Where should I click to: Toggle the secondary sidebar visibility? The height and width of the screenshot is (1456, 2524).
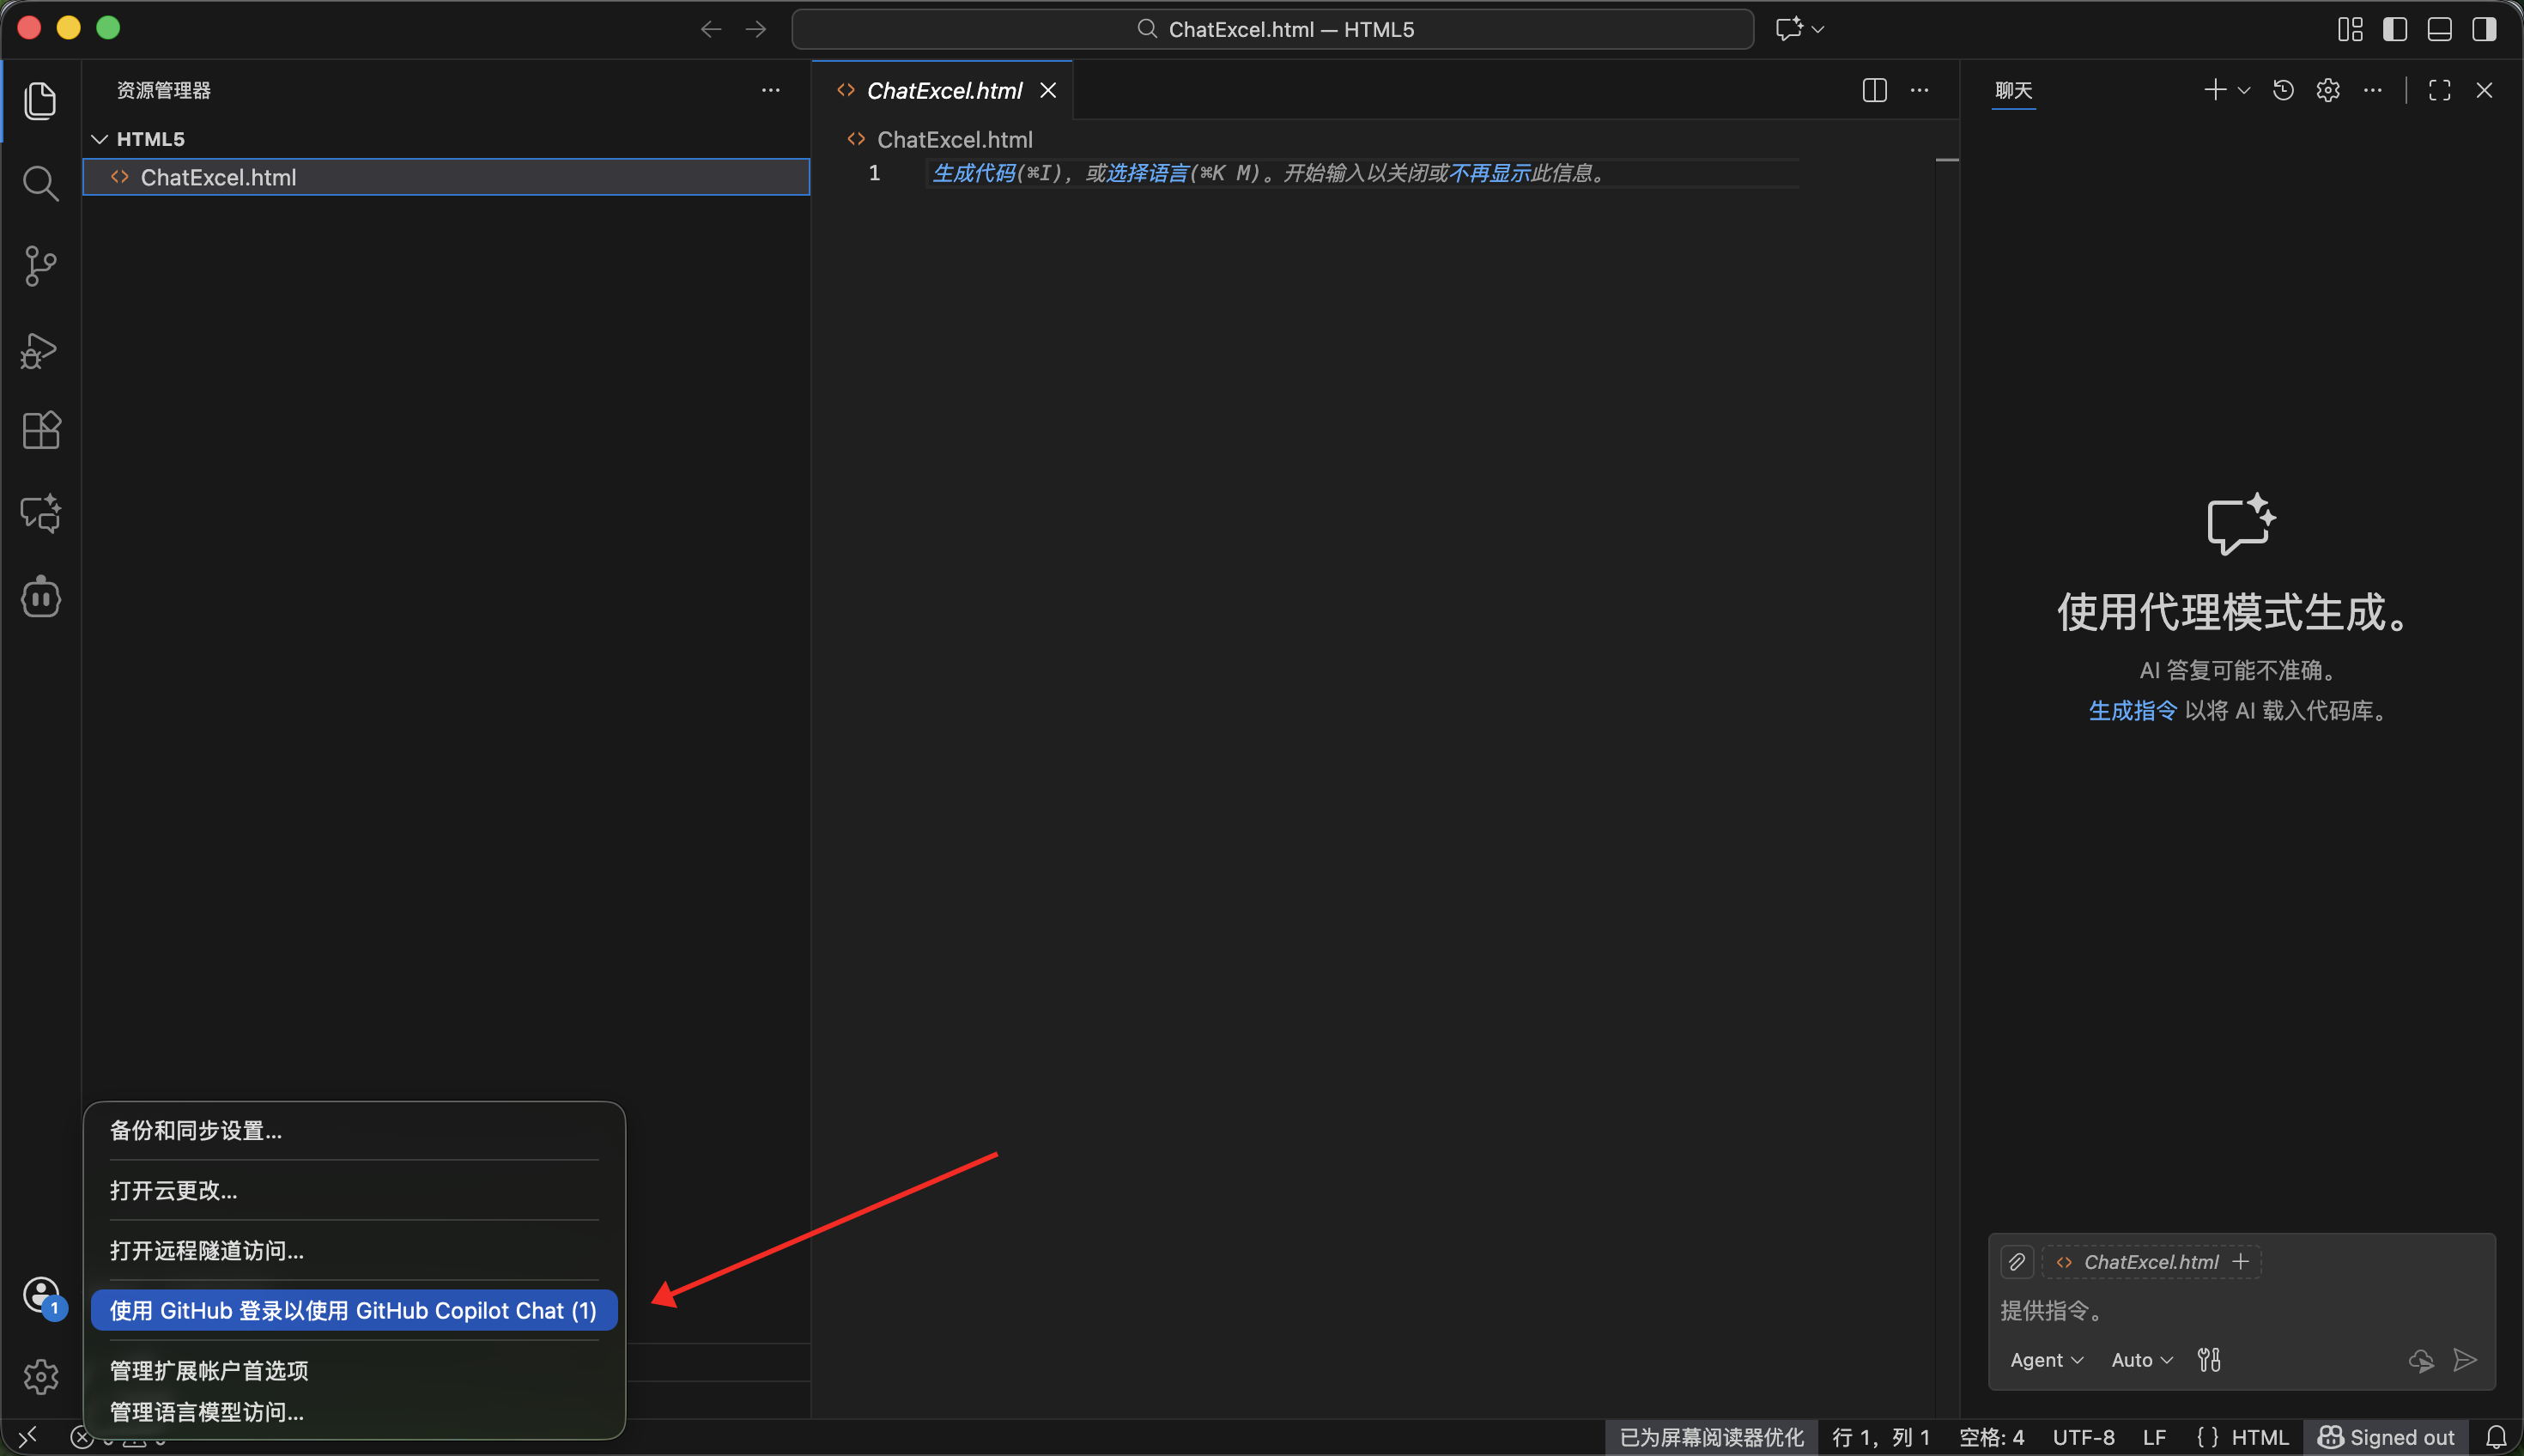tap(2484, 29)
